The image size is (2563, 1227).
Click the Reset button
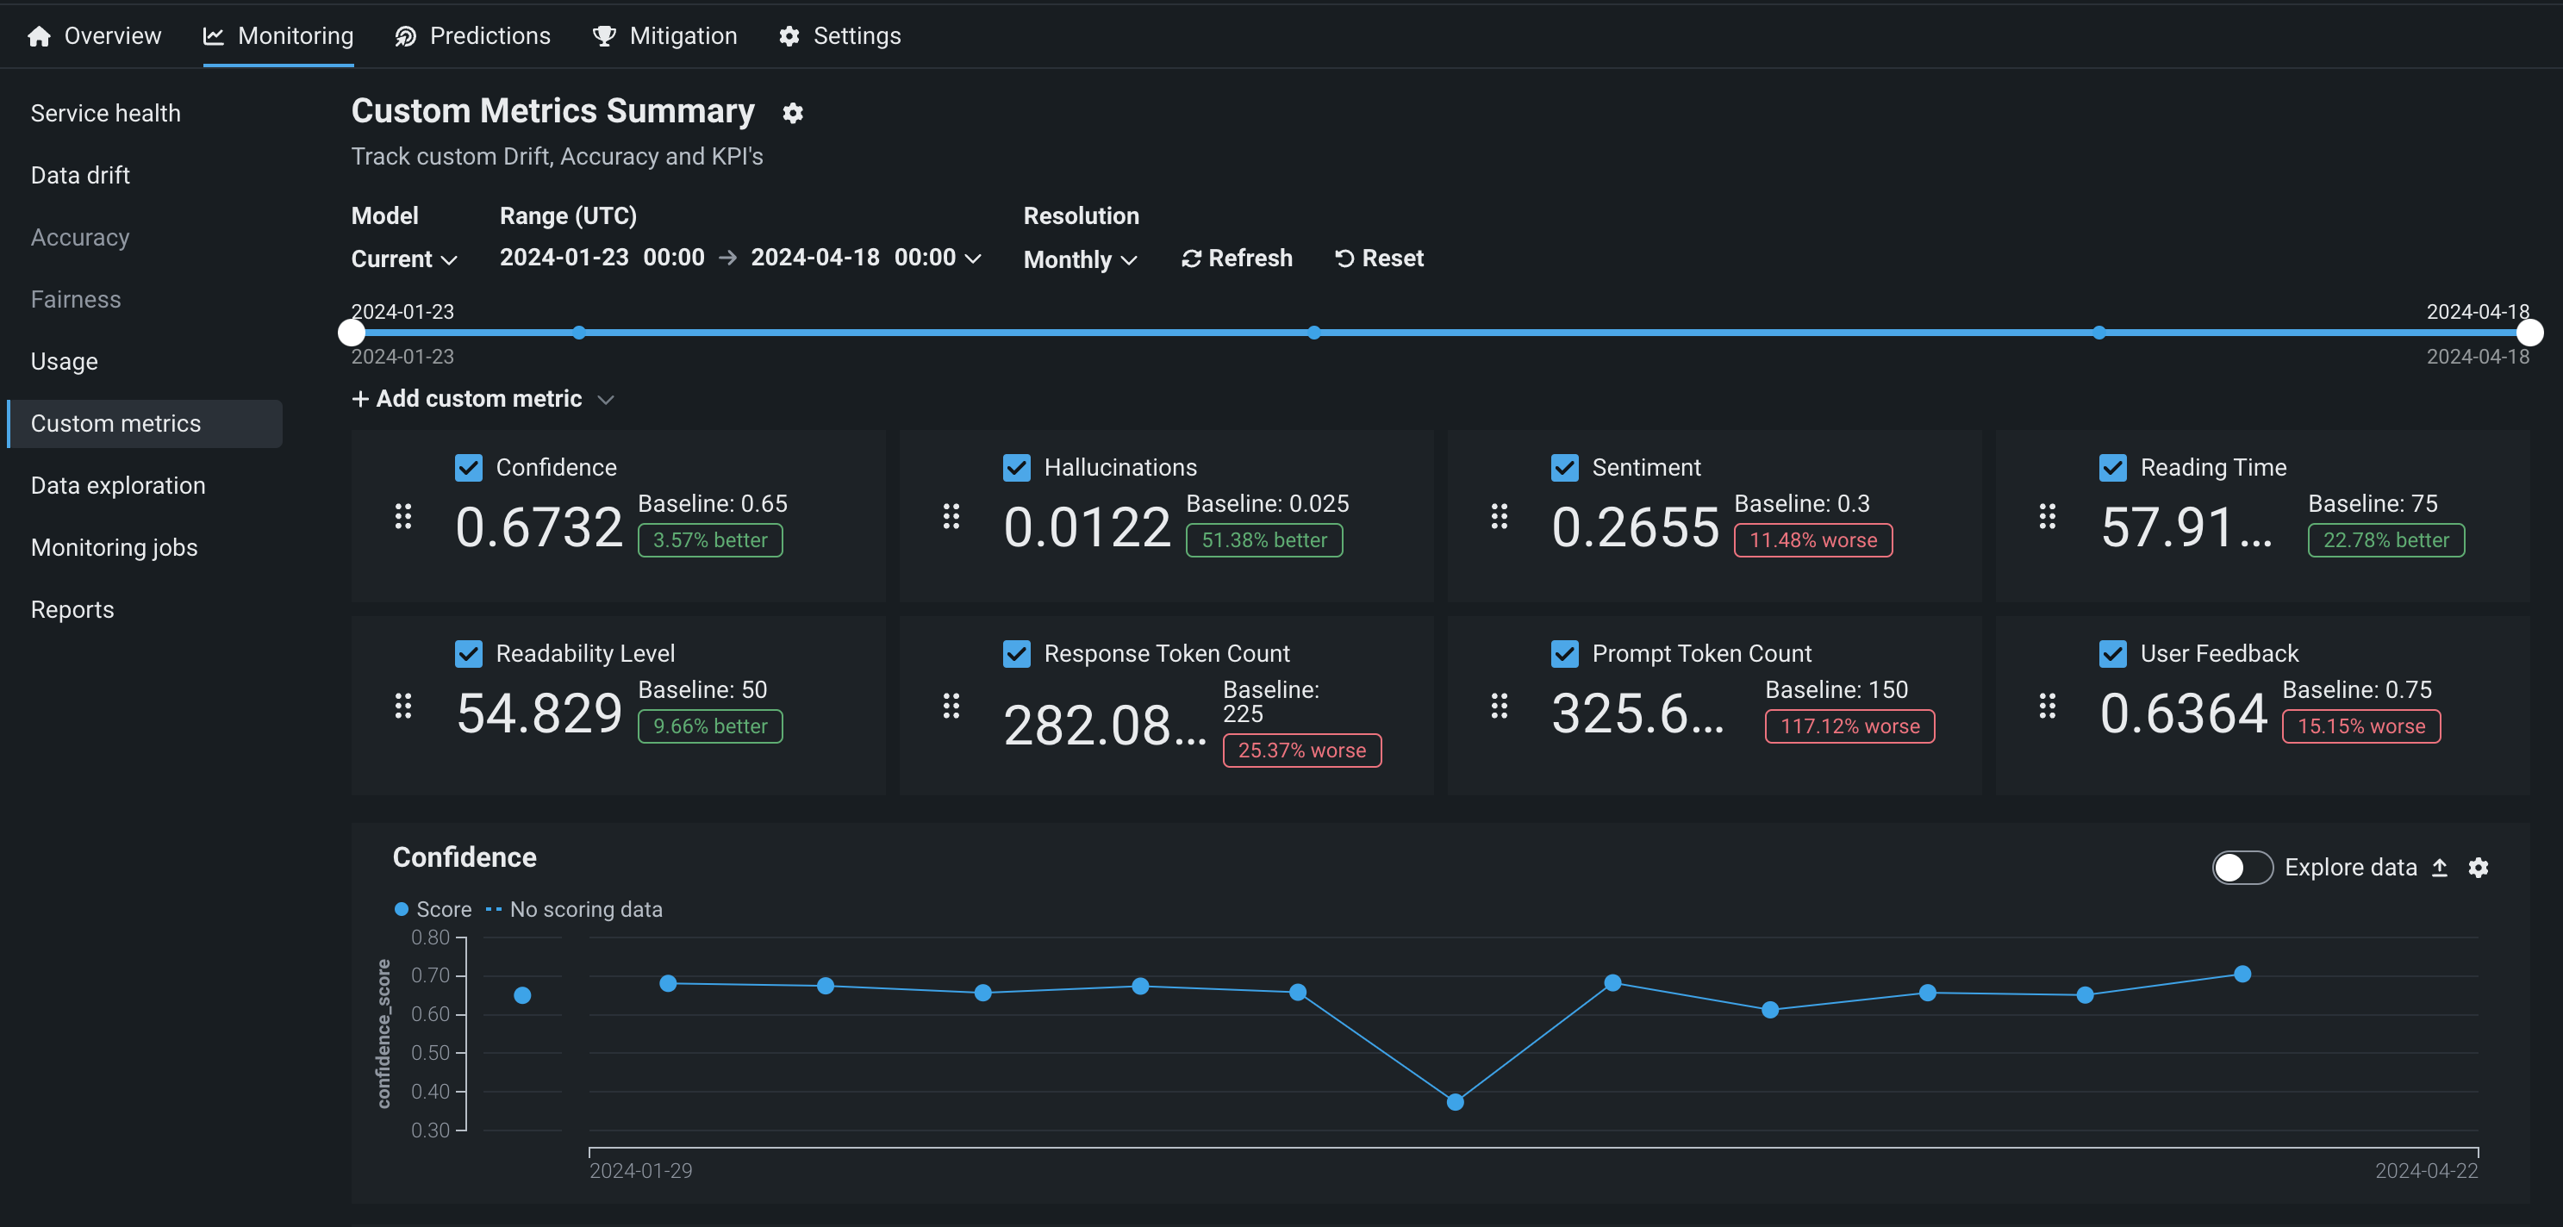tap(1379, 258)
